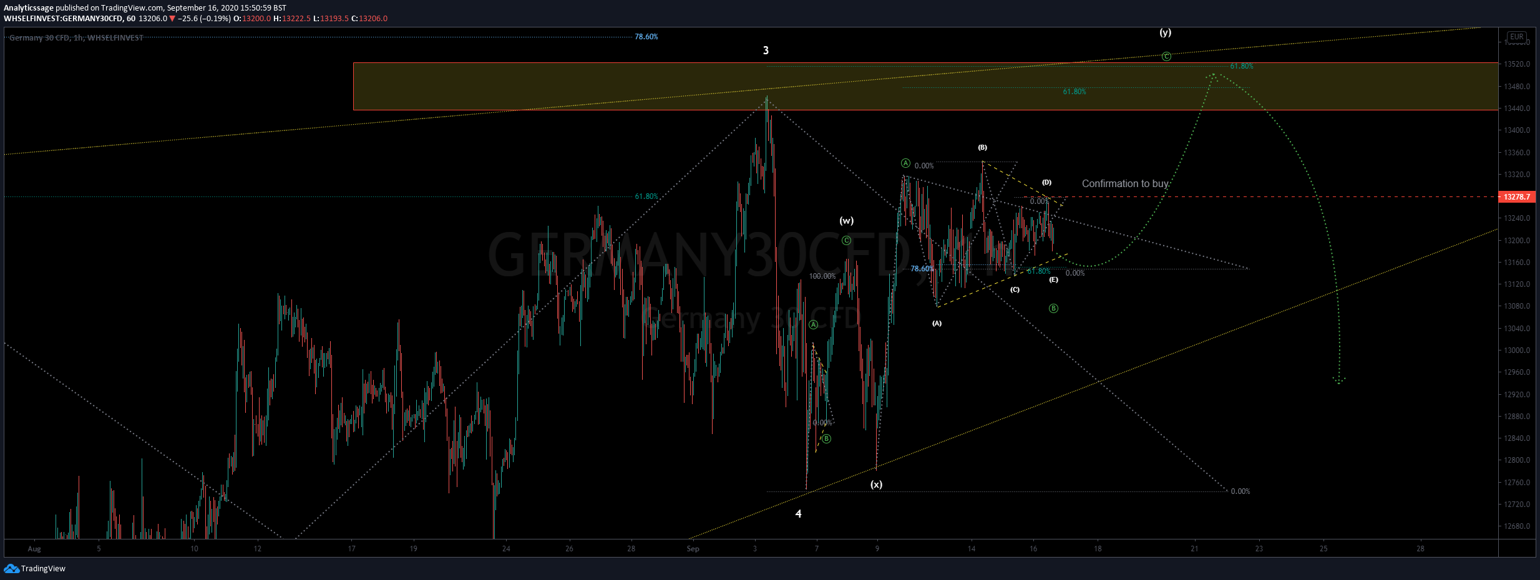Image resolution: width=1540 pixels, height=580 pixels.
Task: Click the close value 'C:13206.0'
Action: click(369, 18)
